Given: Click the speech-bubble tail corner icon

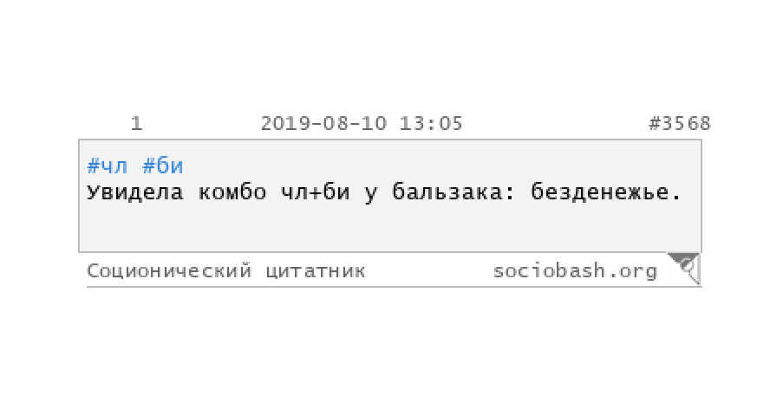Looking at the screenshot, I should [684, 268].
